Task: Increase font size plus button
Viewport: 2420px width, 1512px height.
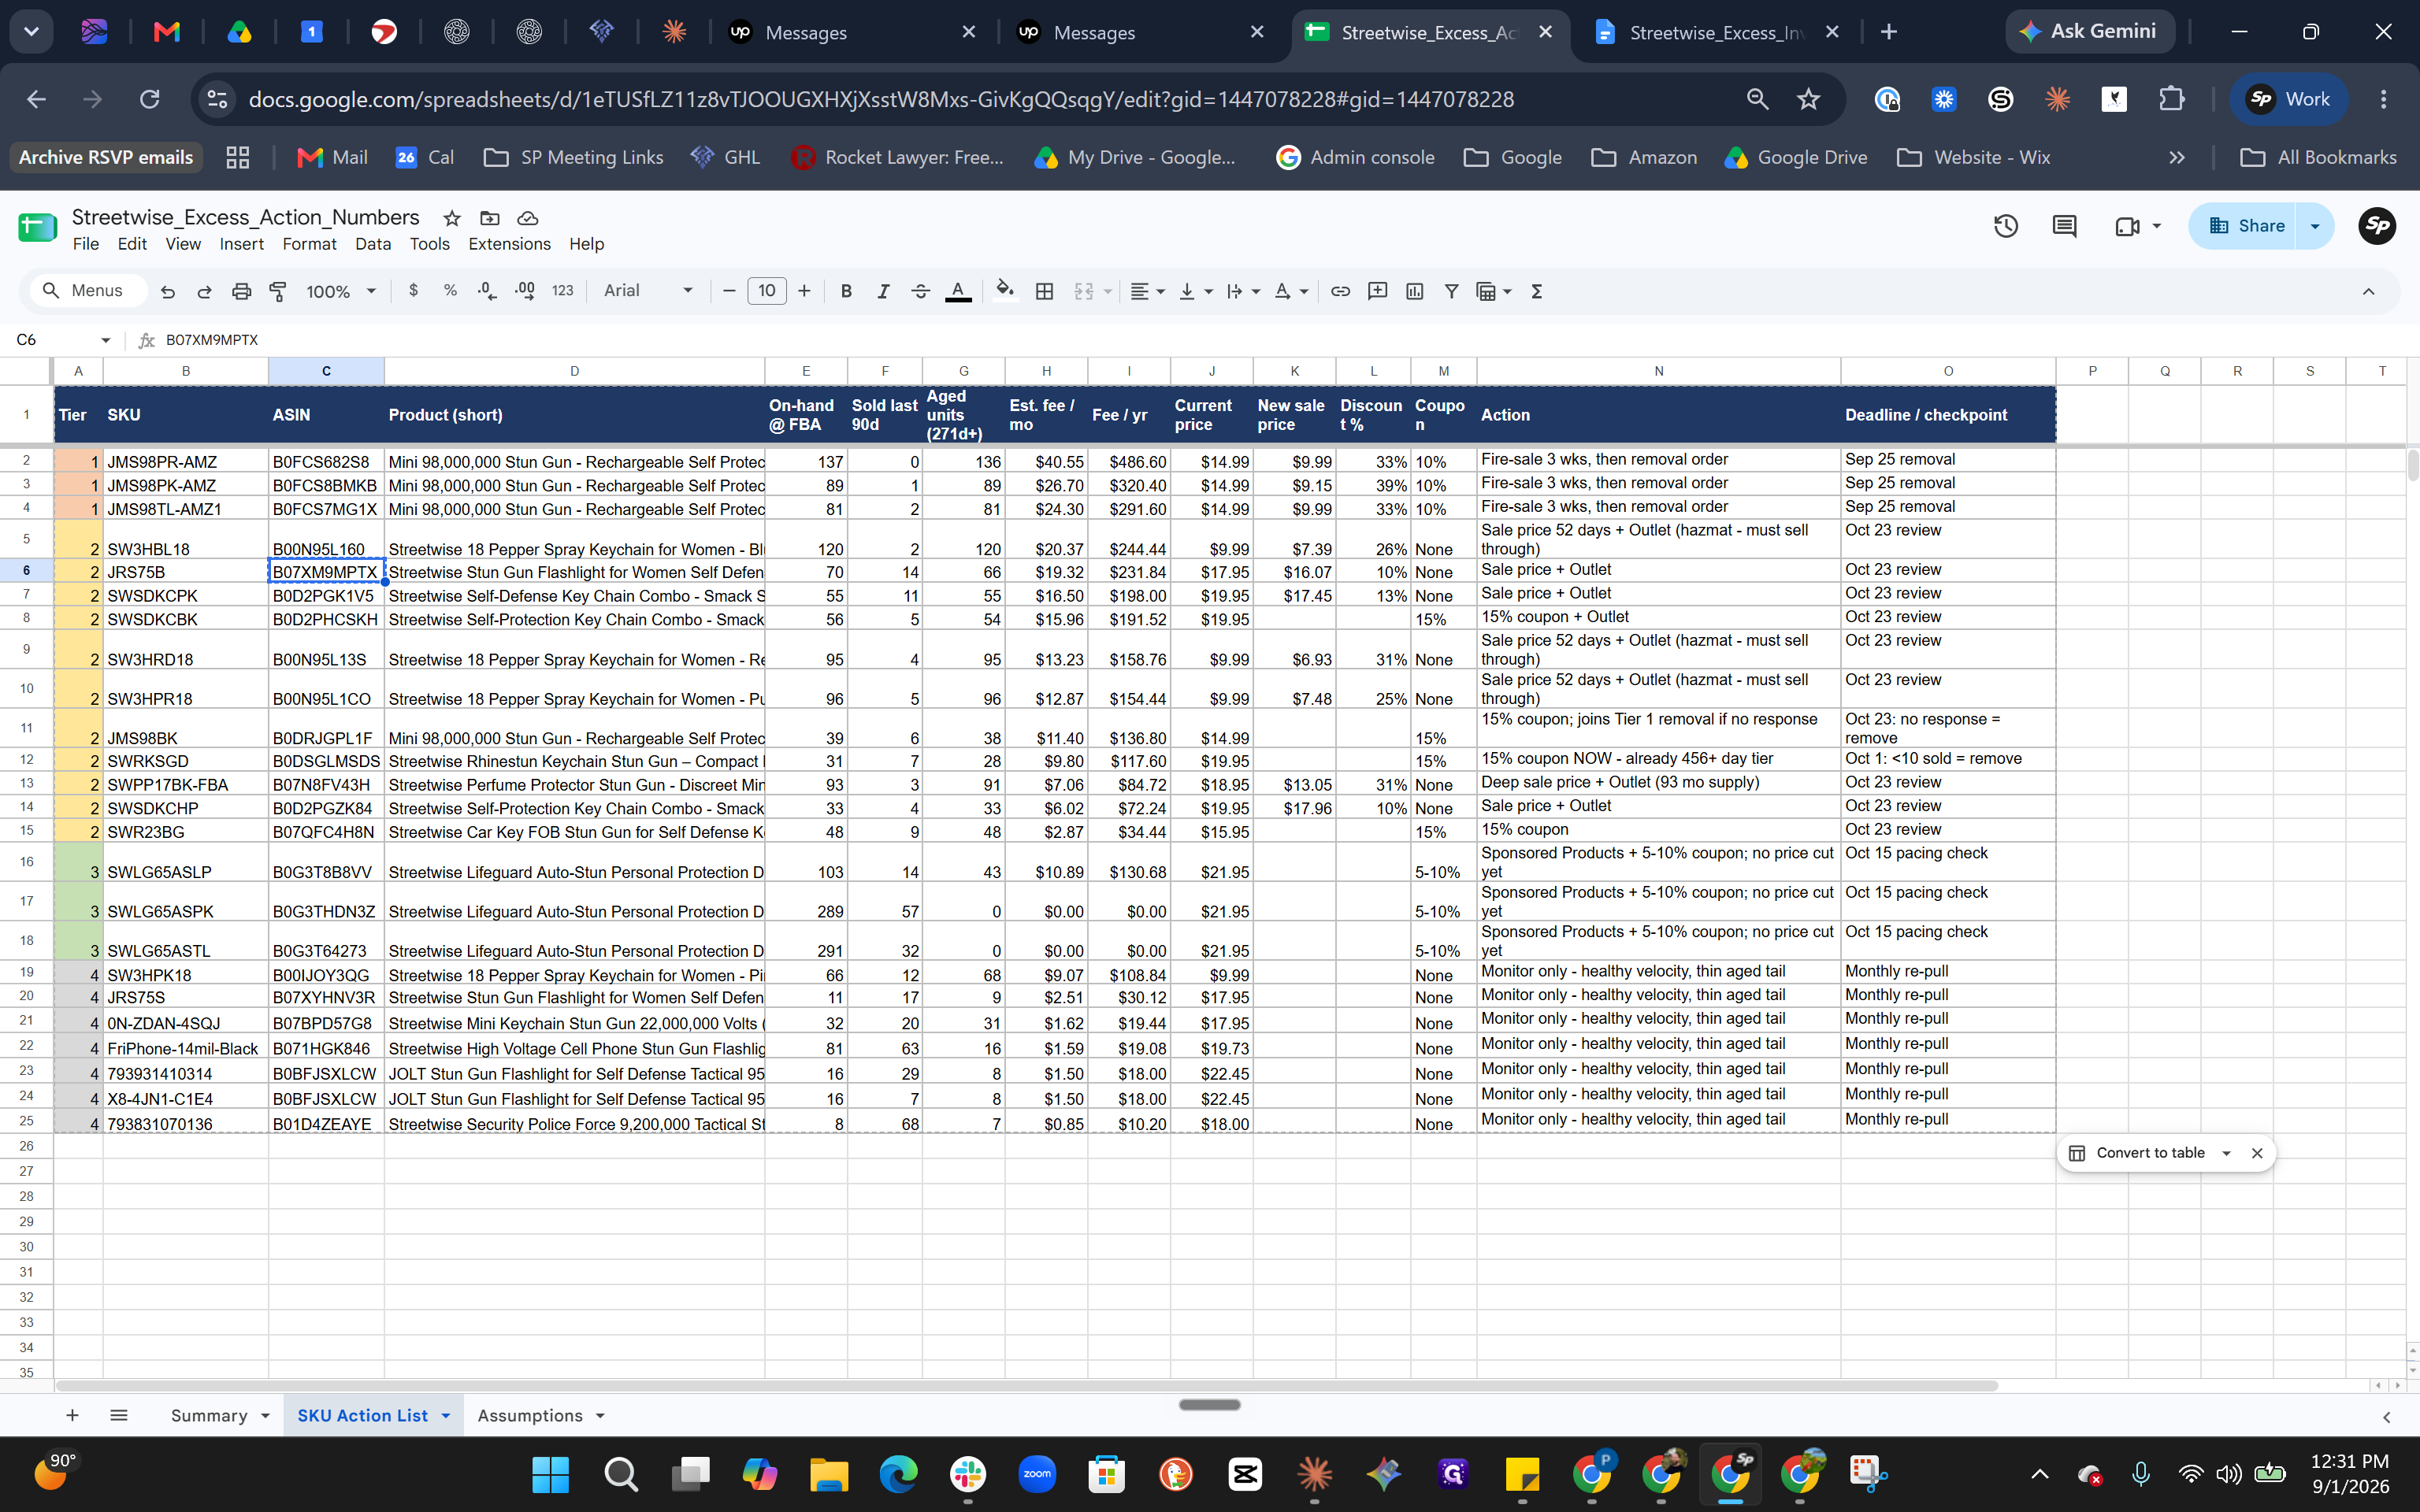Action: tap(804, 291)
